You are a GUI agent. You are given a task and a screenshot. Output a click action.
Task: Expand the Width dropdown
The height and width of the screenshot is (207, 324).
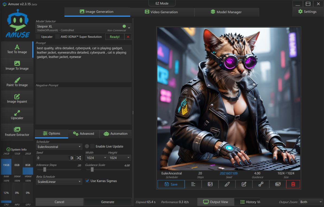[x=96, y=158]
